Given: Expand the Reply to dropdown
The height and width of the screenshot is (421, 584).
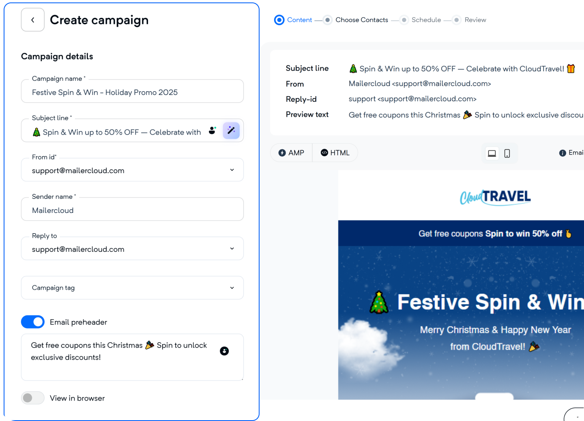Looking at the screenshot, I should [132, 249].
